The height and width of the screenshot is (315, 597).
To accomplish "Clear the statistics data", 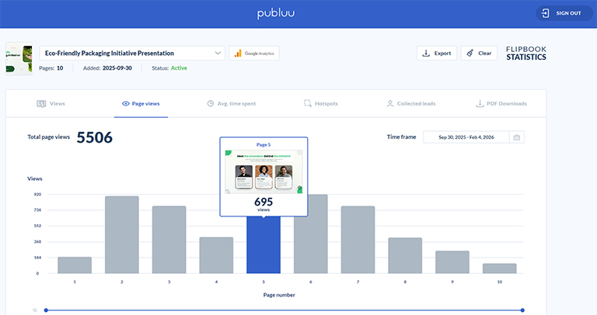I will tap(479, 54).
